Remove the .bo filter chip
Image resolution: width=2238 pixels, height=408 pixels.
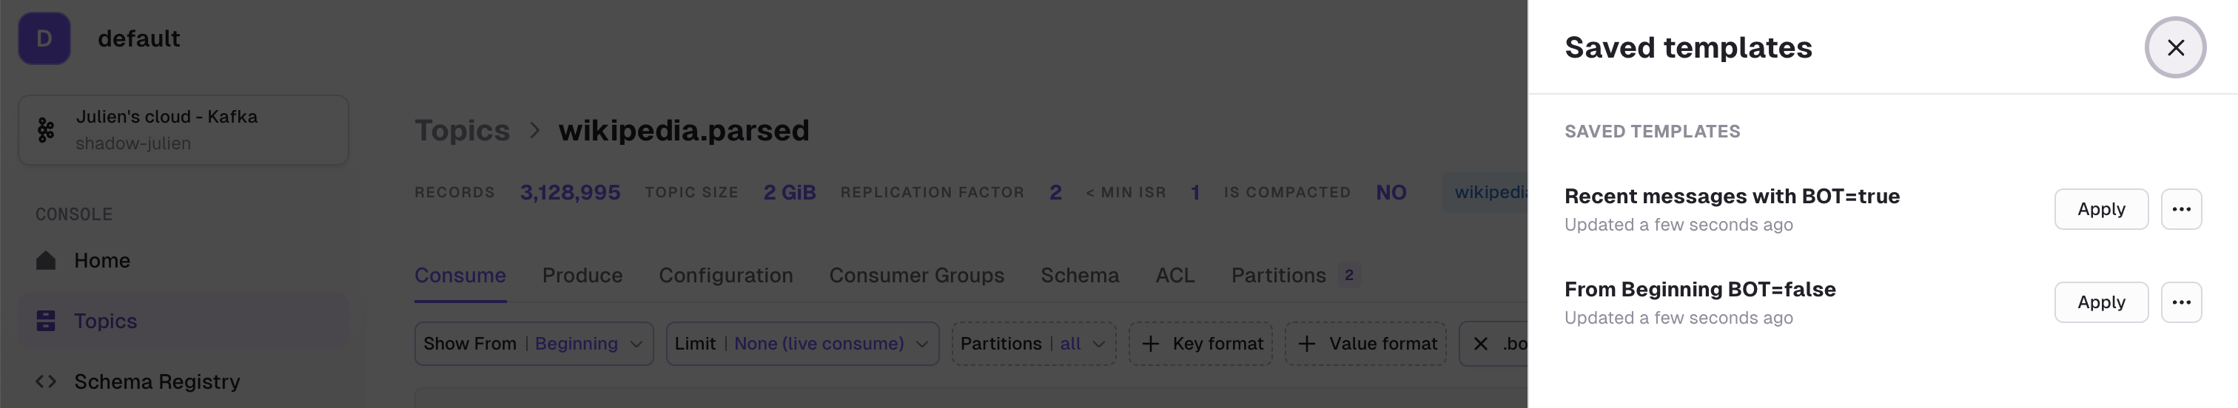(1480, 344)
